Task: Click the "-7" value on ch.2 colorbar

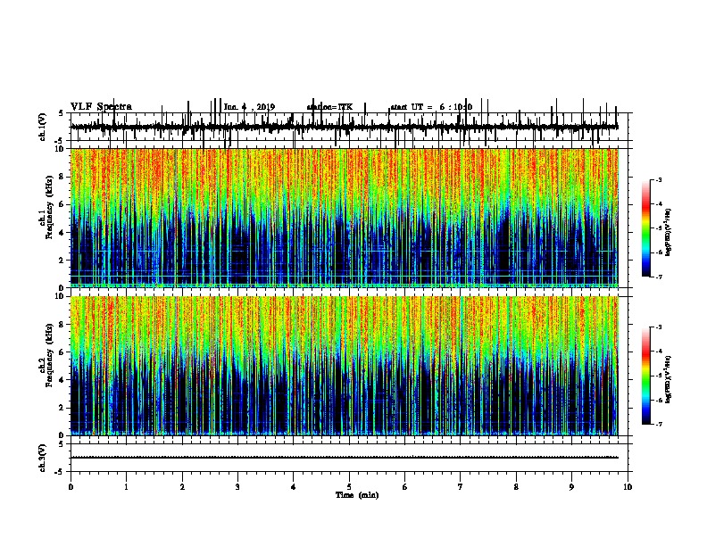Action: click(659, 425)
